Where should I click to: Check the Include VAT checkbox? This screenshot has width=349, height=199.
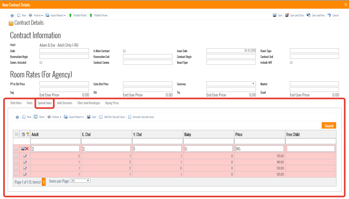[291, 63]
